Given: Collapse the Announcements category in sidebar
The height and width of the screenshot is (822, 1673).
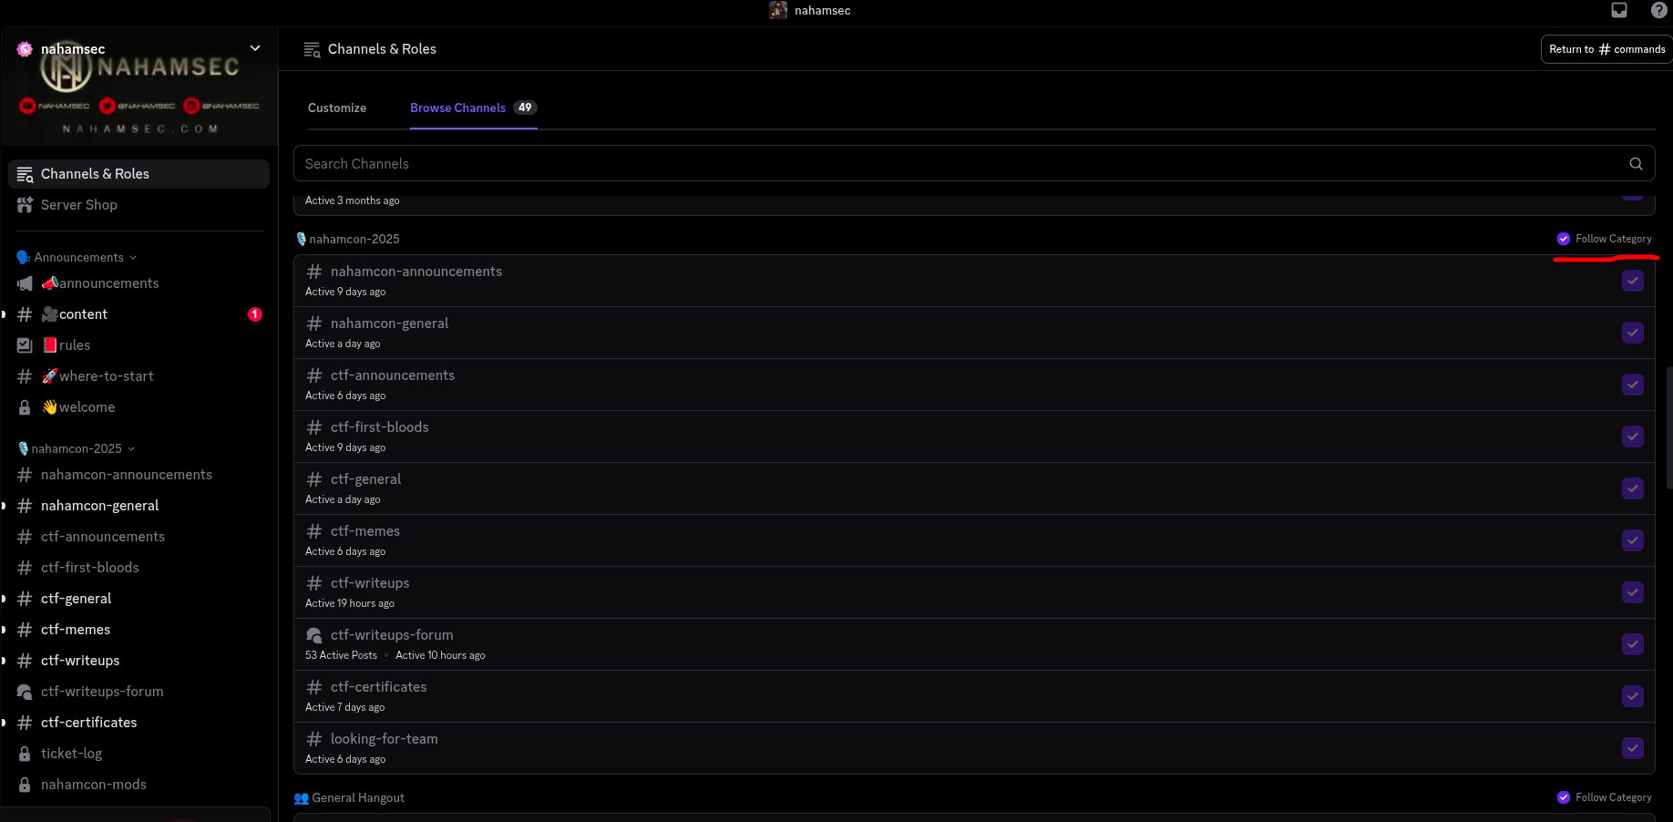Looking at the screenshot, I should pos(78,258).
